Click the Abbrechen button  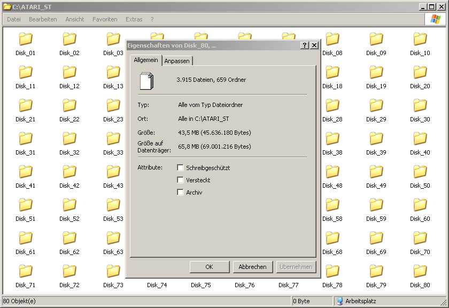coord(252,267)
